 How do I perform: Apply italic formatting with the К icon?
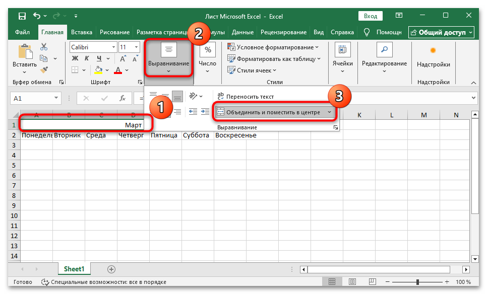pyautogui.click(x=87, y=58)
